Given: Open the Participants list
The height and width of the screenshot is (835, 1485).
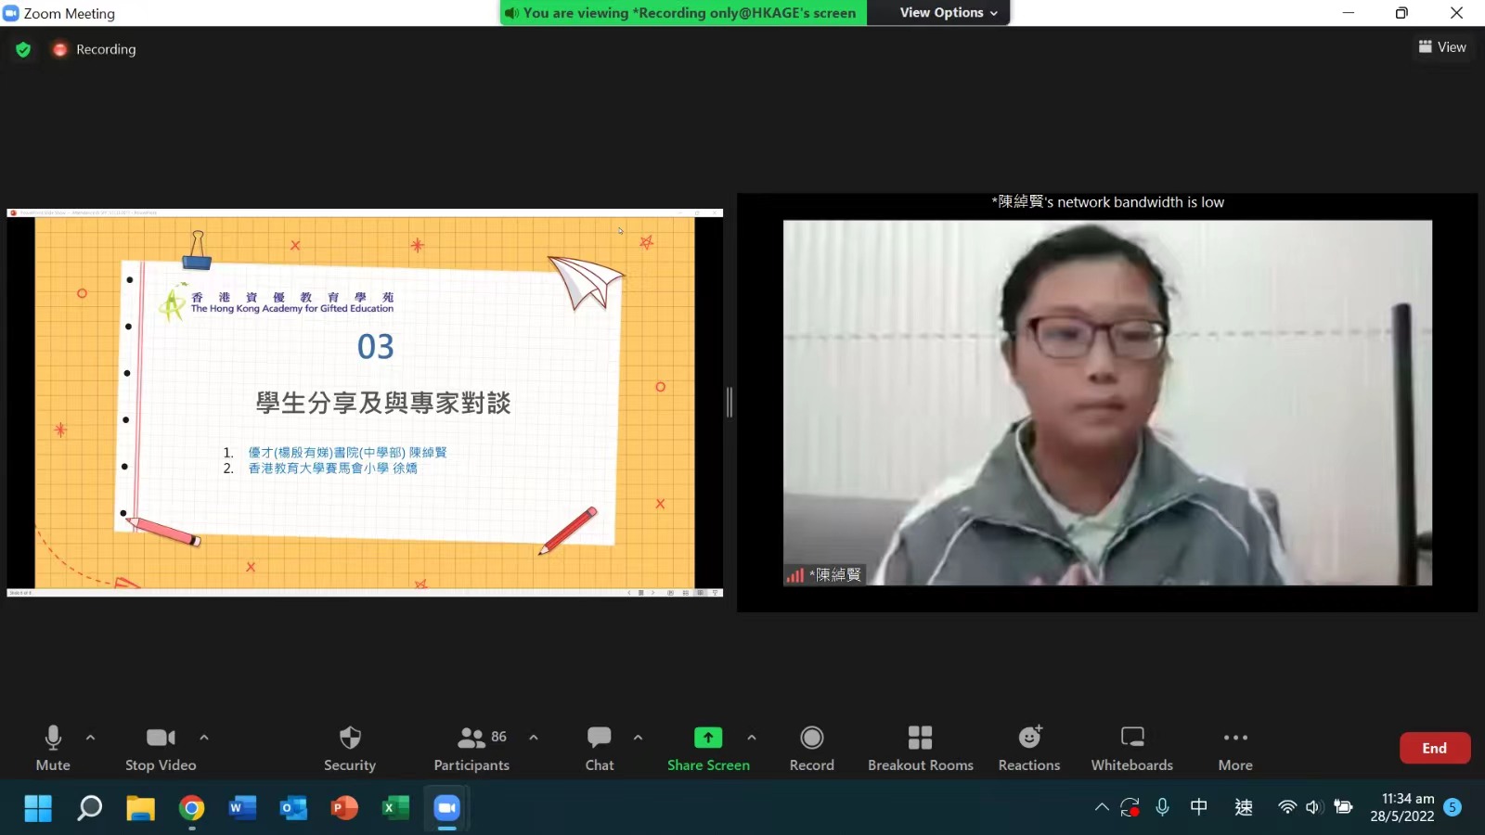Looking at the screenshot, I should tap(471, 748).
